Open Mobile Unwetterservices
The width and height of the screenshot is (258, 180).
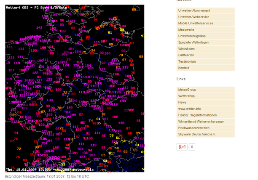point(195,23)
